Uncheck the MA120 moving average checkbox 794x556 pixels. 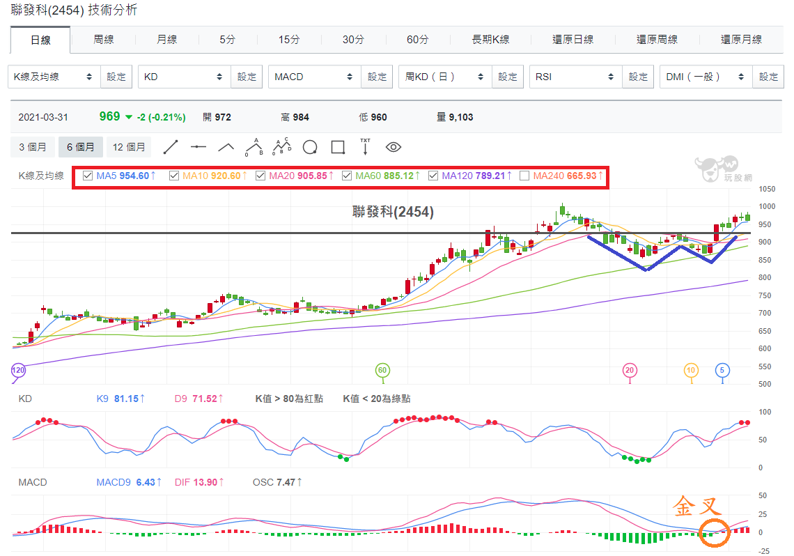coord(433,176)
